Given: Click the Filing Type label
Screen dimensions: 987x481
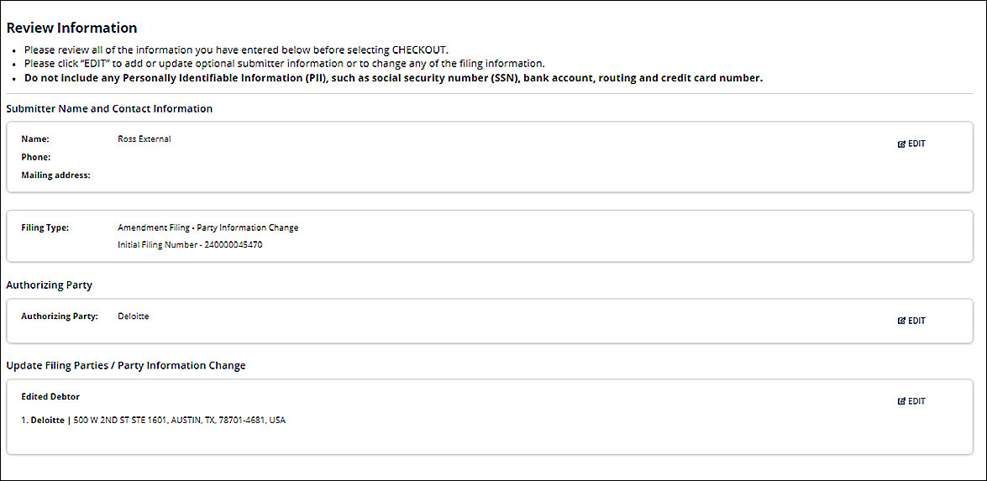Looking at the screenshot, I should [x=45, y=227].
